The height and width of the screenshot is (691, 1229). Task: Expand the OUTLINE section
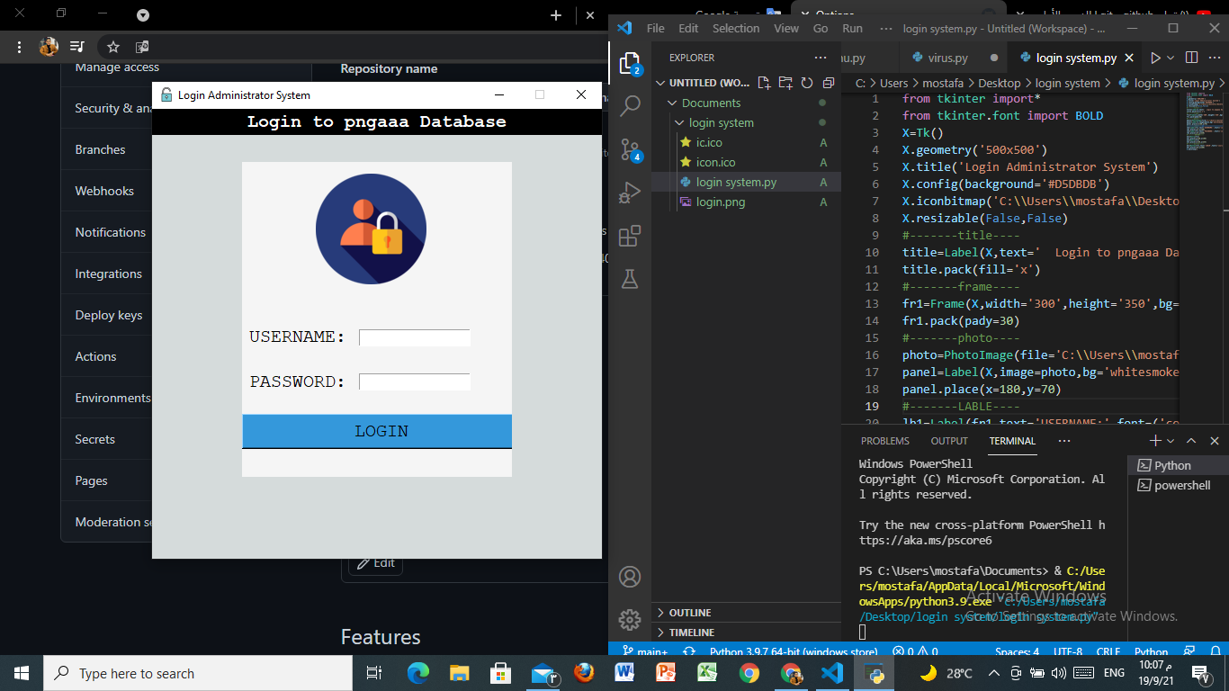tap(690, 613)
